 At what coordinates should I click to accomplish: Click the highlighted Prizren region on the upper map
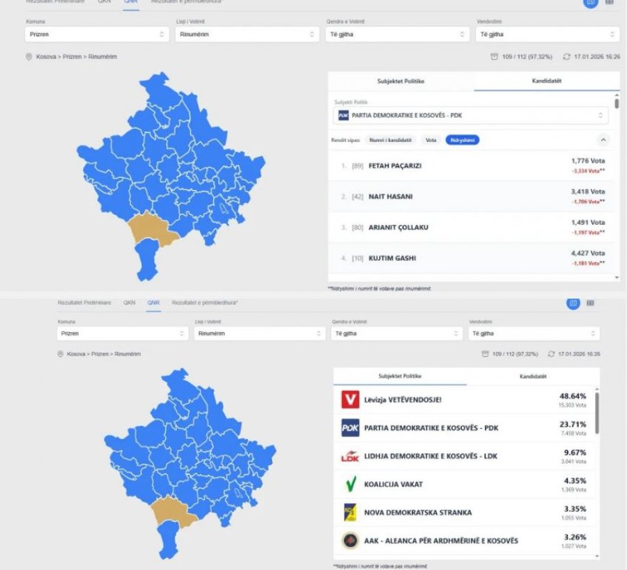(x=152, y=230)
